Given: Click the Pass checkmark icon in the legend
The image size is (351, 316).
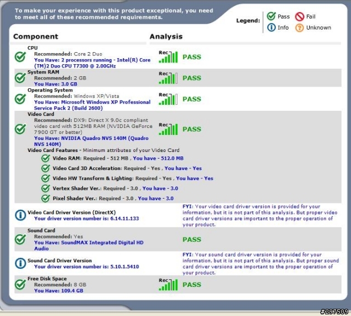Looking at the screenshot, I should [x=271, y=16].
